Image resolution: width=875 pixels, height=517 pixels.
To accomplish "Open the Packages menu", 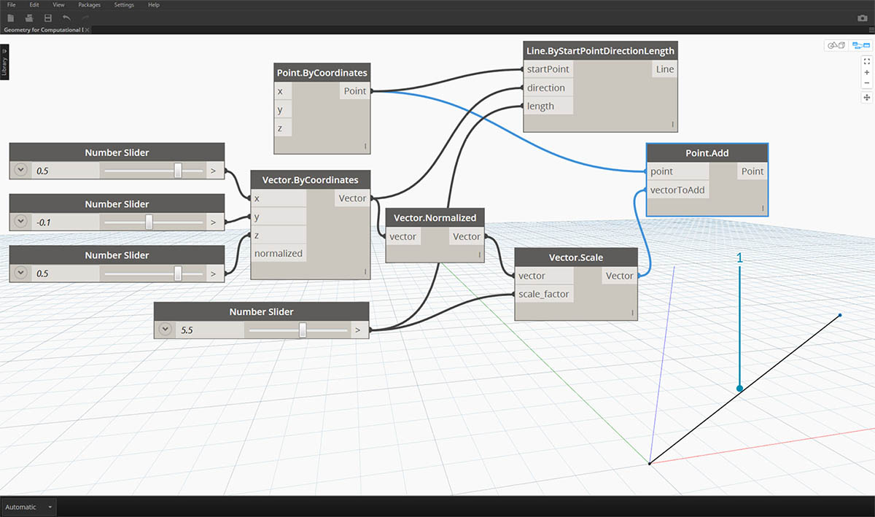I will [x=89, y=4].
